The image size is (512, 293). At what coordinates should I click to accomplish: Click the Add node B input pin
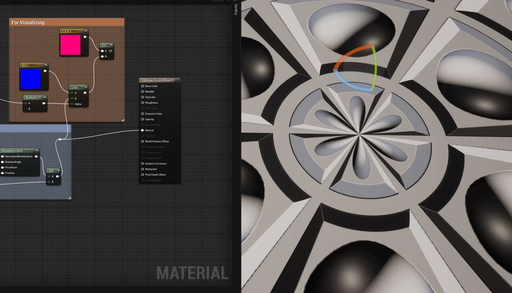49,182
